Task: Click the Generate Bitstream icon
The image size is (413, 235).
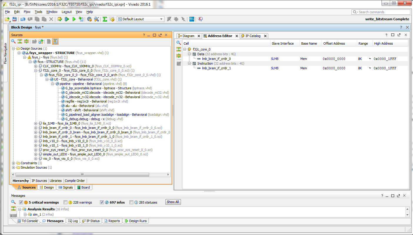Action: click(x=81, y=19)
